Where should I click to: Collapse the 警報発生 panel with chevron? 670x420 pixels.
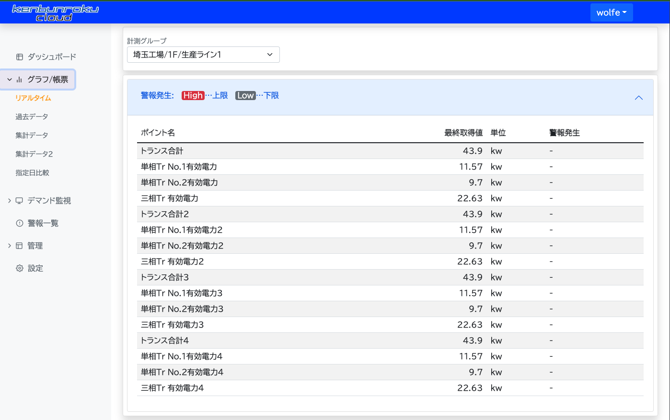pyautogui.click(x=638, y=98)
